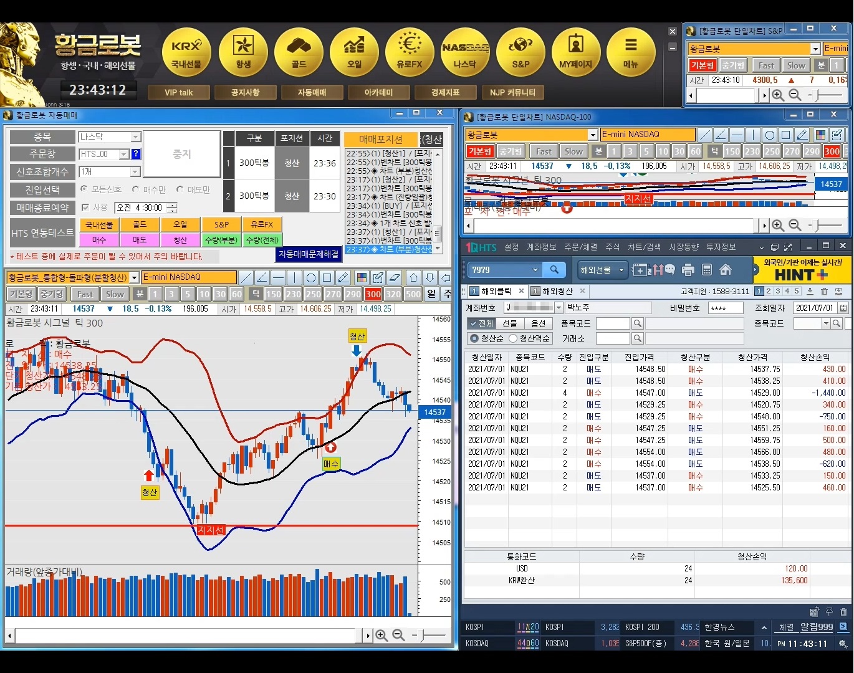
Task: Click the VIP talk button
Action: point(179,92)
